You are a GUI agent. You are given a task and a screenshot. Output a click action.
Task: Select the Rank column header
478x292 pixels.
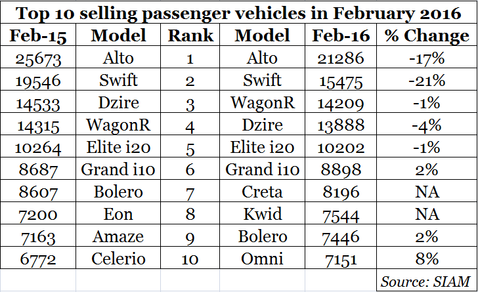tap(189, 36)
